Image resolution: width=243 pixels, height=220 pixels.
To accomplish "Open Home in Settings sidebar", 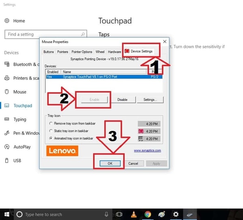I will 19,21.
